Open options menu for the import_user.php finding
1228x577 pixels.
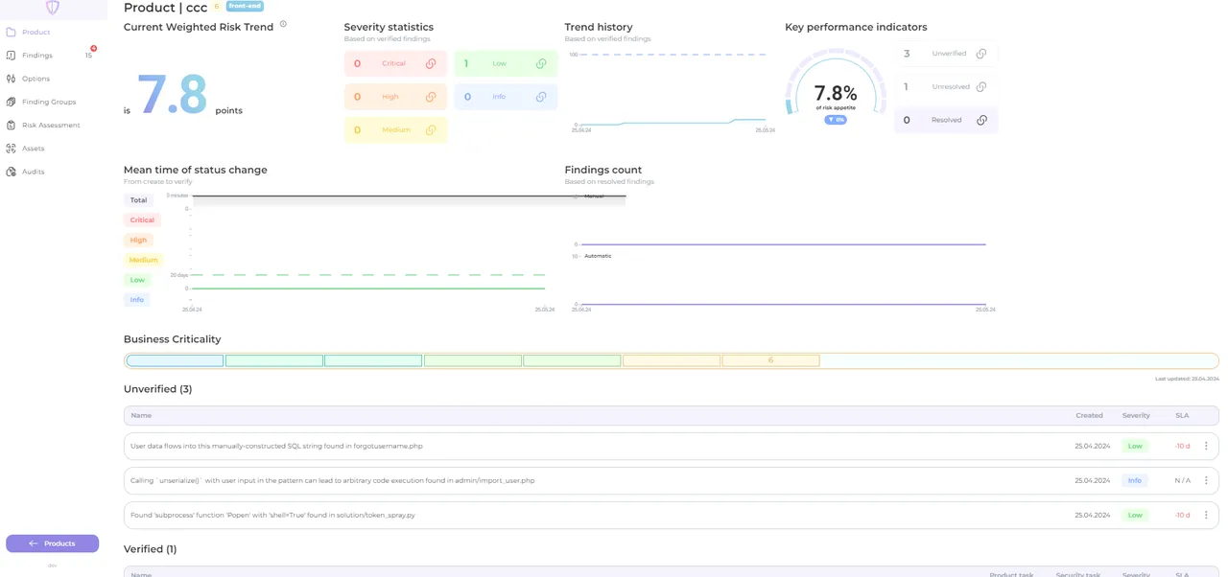click(x=1206, y=480)
